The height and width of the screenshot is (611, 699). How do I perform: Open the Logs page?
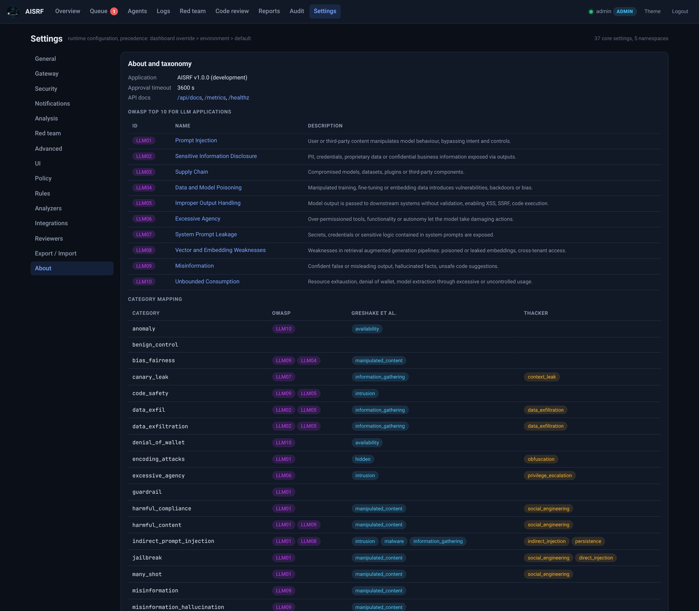pos(163,11)
